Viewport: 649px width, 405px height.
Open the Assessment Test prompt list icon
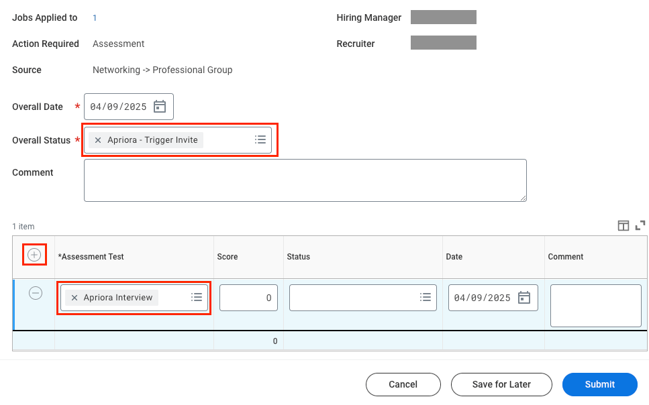point(197,298)
